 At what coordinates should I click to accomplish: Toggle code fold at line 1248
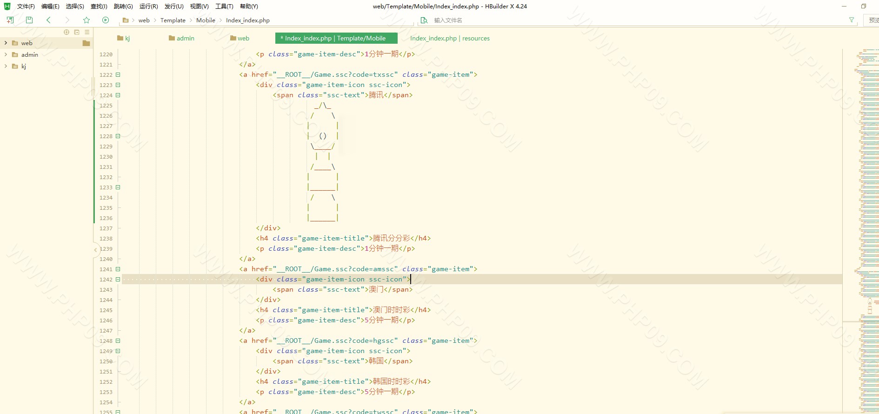click(118, 341)
